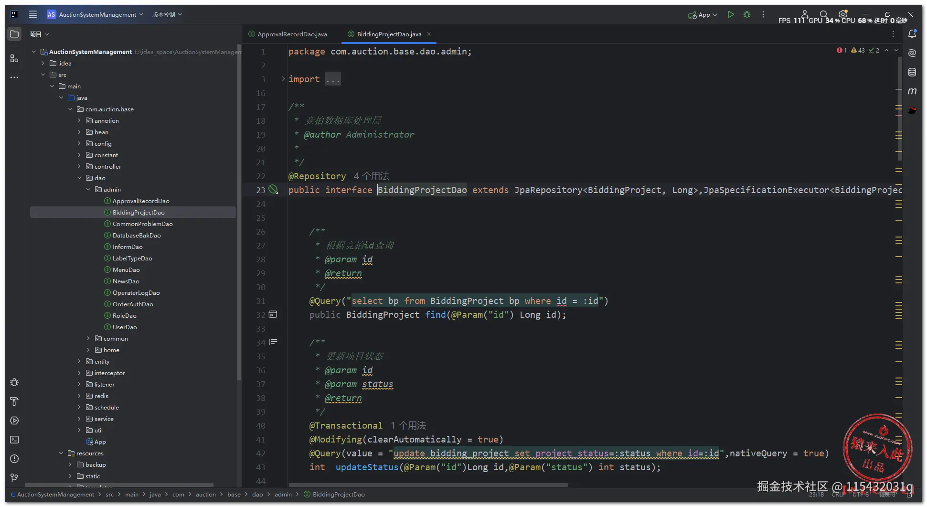Open the App run configuration dropdown
The width and height of the screenshot is (927, 507).
pos(703,15)
